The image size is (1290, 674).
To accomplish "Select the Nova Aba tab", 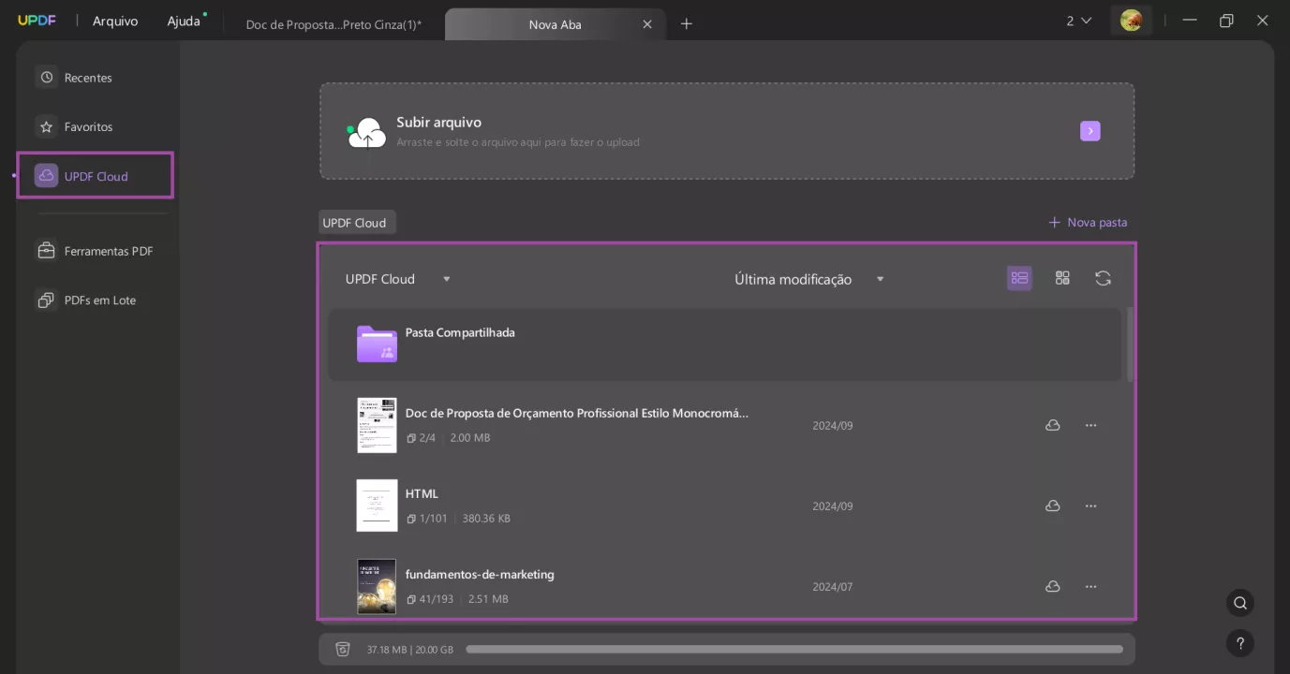I will (555, 24).
